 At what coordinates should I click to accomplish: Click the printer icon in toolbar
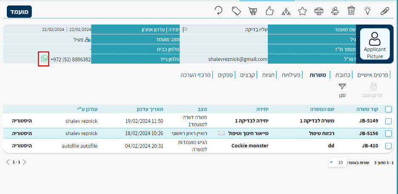point(319,11)
